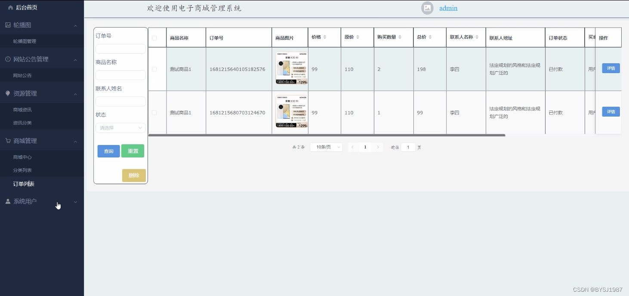629x296 pixels.
Task: Sort by 联系人名称 column arrows
Action: 477,37
